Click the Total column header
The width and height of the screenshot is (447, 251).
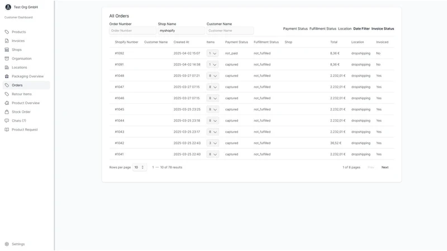pyautogui.click(x=334, y=42)
